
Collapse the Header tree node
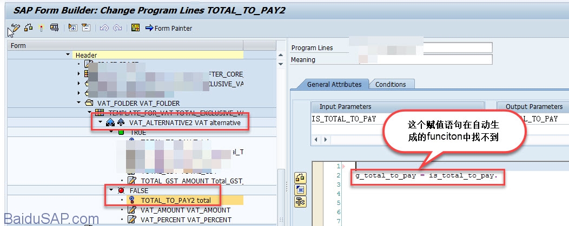click(x=68, y=55)
